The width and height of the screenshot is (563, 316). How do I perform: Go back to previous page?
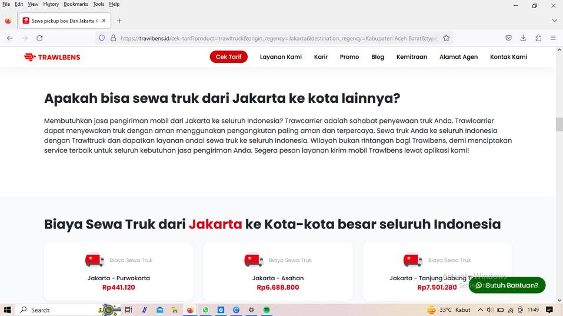coord(9,38)
